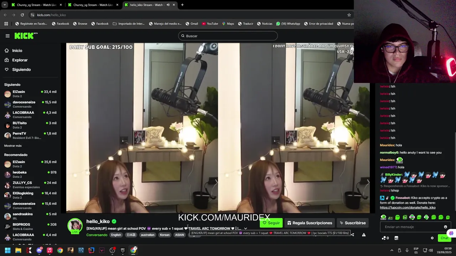Expand followed channels with Mostrar más
Image resolution: width=456 pixels, height=256 pixels.
(13, 146)
